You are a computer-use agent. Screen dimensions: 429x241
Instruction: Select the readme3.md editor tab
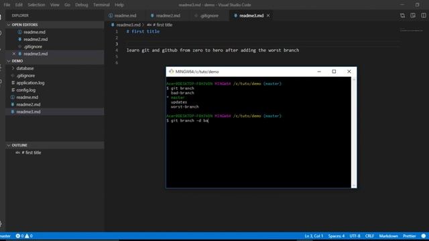(251, 15)
